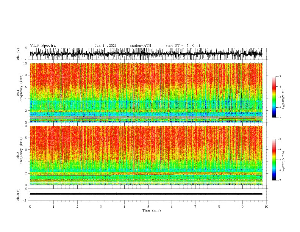This screenshot has height=232, width=300.
Task: Click the "-3" label on ch.1 colorbar
Action: [280, 76]
